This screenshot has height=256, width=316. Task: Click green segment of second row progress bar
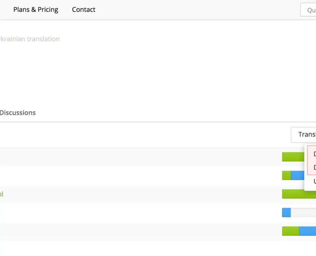coord(286,175)
